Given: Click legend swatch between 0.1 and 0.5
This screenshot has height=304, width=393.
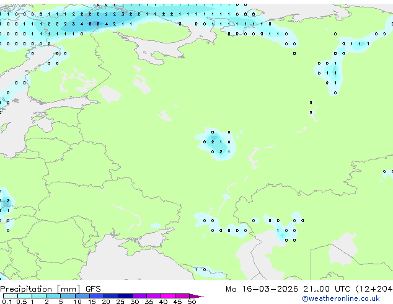Looking at the screenshot, I should point(11,296).
